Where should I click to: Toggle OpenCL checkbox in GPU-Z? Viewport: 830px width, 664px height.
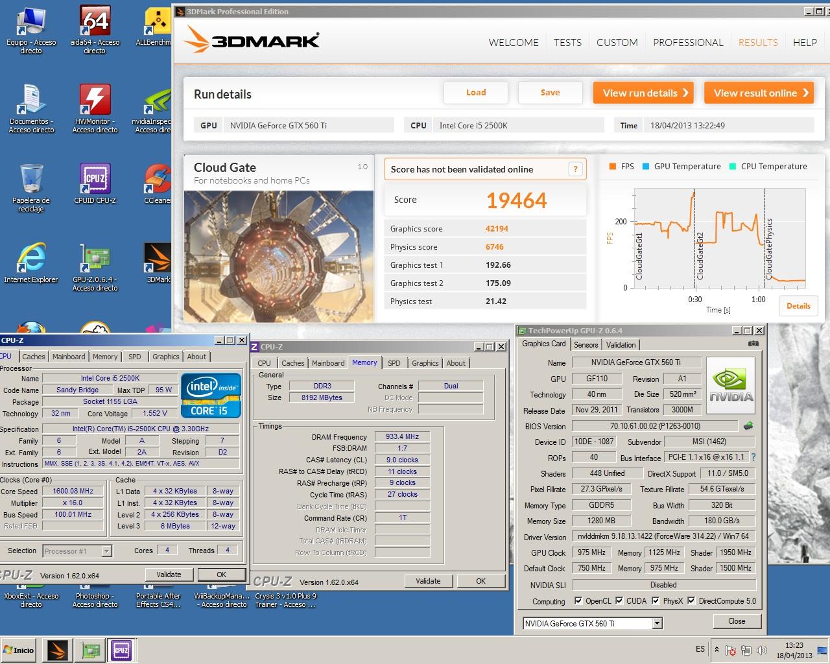pyautogui.click(x=578, y=600)
